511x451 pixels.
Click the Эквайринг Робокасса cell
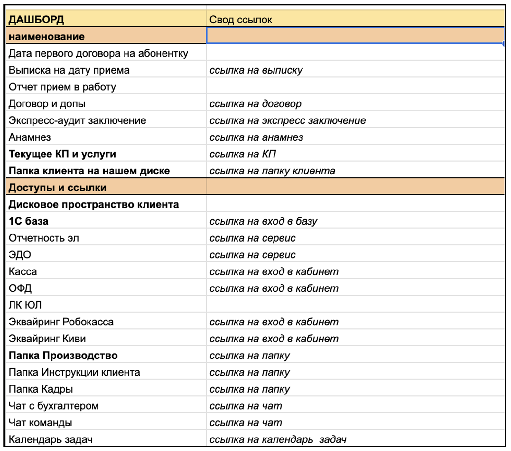pyautogui.click(x=106, y=322)
